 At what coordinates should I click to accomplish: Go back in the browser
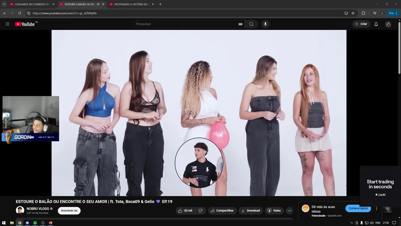click(x=4, y=13)
